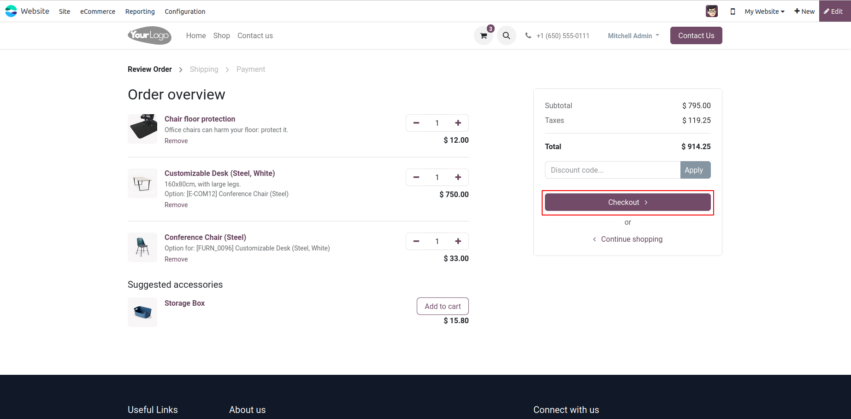
Task: Remove the Conference Chair from order
Action: click(x=176, y=259)
